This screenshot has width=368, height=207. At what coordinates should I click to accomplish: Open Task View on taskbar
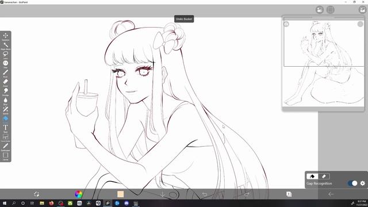[x=32, y=203]
